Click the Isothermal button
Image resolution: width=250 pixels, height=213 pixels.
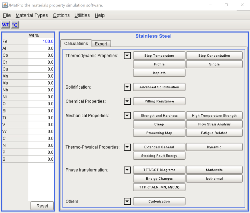pyautogui.click(x=214, y=178)
